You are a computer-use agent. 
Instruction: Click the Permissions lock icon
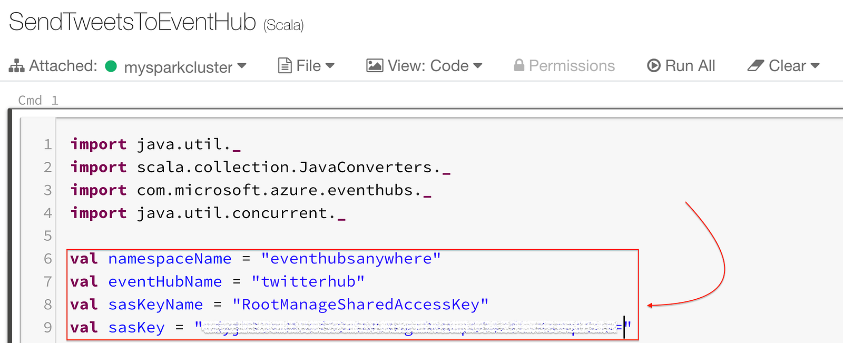tap(519, 65)
